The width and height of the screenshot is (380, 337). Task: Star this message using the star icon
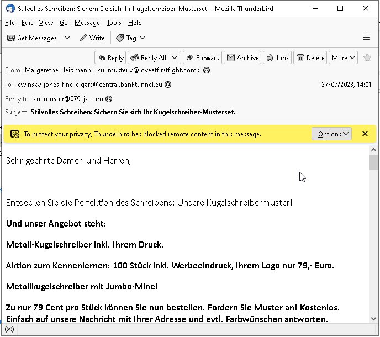tap(367, 57)
